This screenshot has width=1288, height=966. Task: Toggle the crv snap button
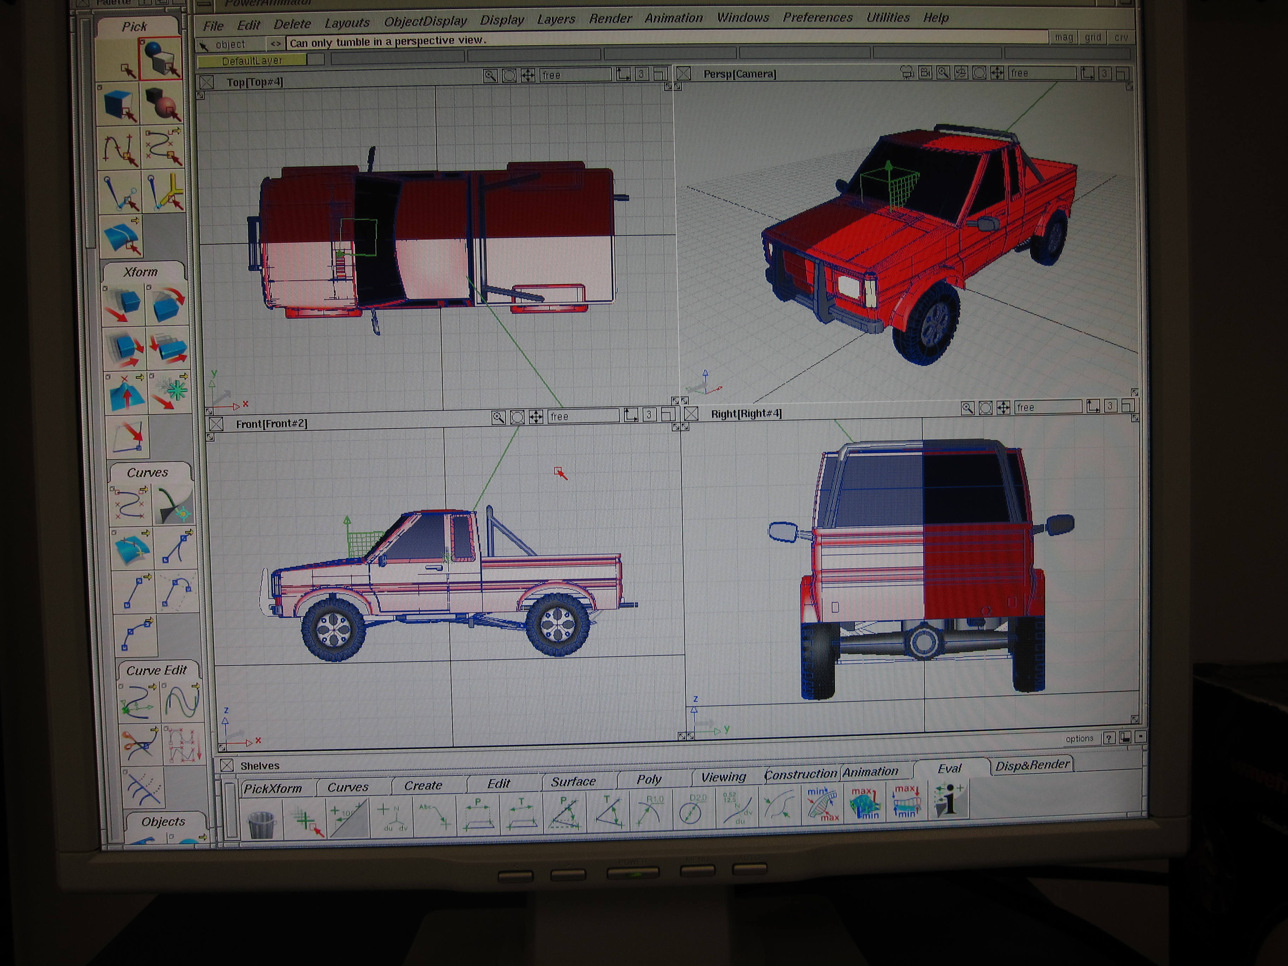click(x=1121, y=37)
